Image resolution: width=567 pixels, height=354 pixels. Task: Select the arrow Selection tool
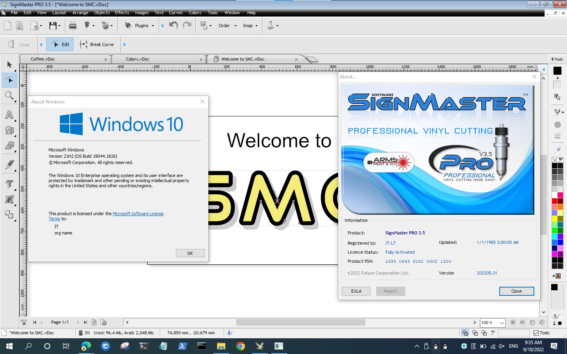click(9, 65)
